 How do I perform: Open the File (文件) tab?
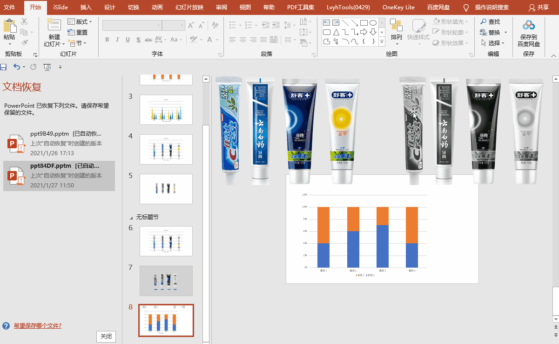coord(10,7)
